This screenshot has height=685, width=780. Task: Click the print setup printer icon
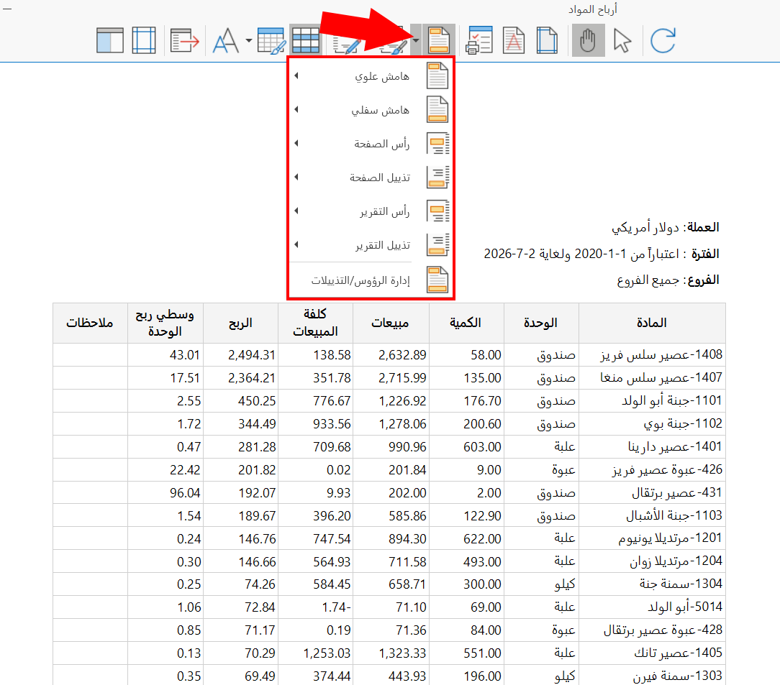pos(479,40)
